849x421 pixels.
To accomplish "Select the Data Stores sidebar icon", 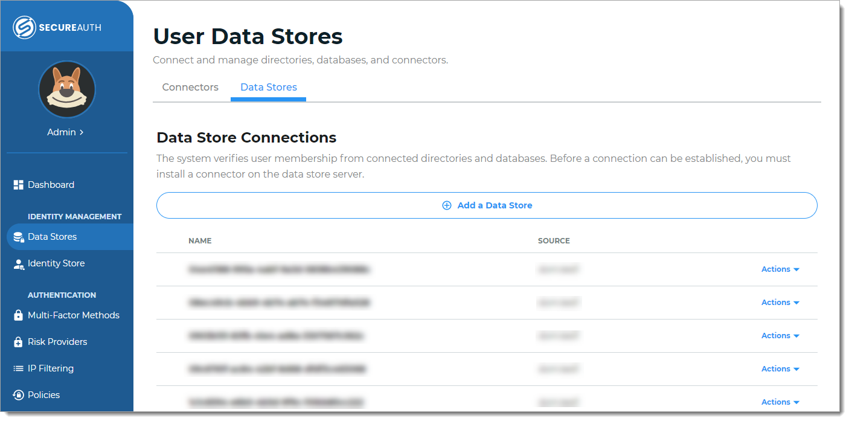I will (x=18, y=236).
